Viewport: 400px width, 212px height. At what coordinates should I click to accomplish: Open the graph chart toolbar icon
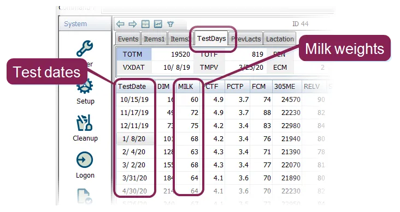[158, 24]
